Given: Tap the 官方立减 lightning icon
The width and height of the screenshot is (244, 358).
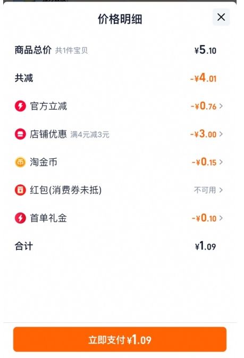Looking at the screenshot, I should (x=20, y=106).
